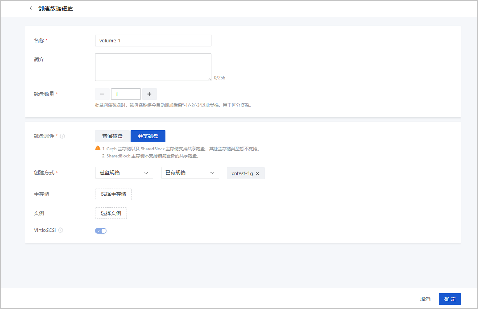
Task: Click the SharedBlock 精简置备 limitation note
Action: [151, 156]
